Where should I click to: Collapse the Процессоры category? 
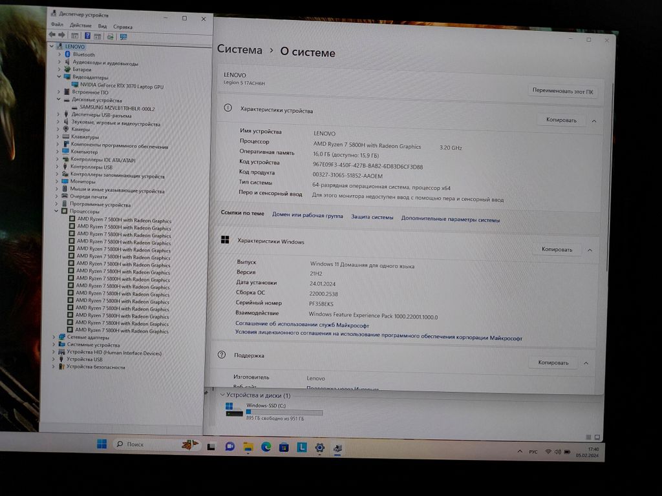(x=58, y=212)
